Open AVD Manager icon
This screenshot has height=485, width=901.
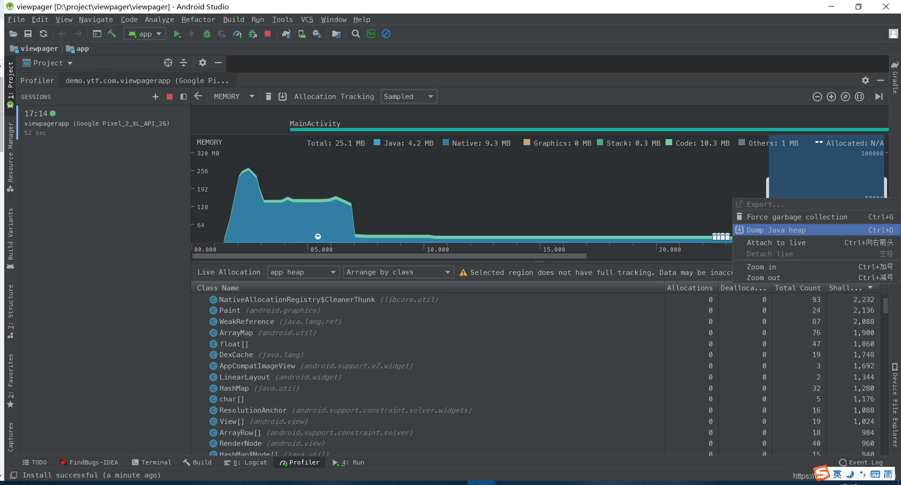(302, 34)
